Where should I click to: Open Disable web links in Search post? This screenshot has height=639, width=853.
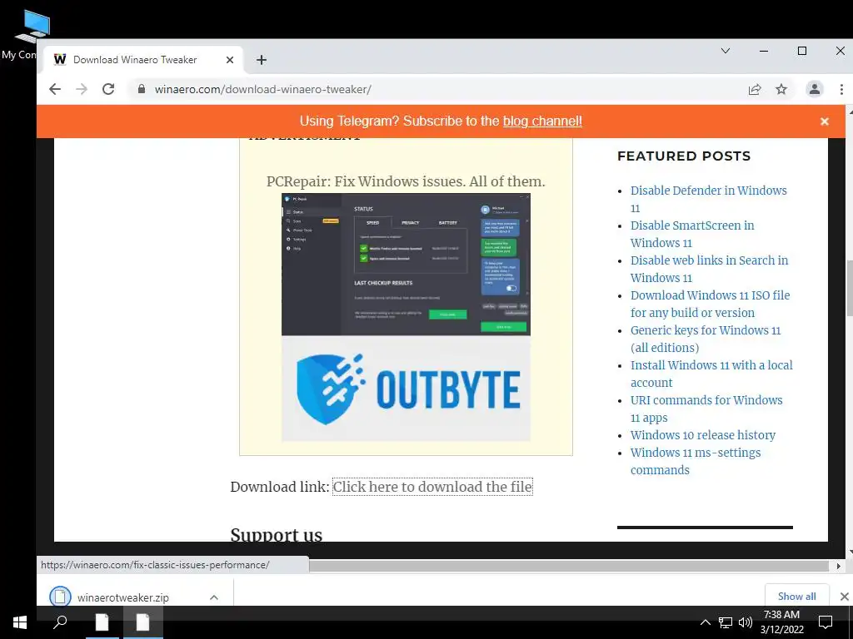(710, 269)
